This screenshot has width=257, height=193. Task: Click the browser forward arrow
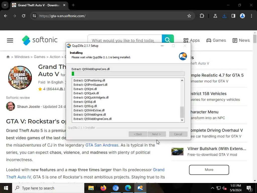(14, 16)
